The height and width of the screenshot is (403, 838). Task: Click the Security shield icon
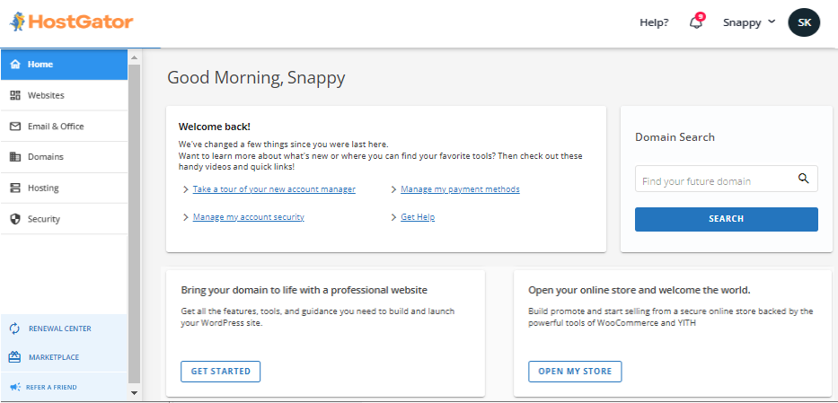[15, 219]
